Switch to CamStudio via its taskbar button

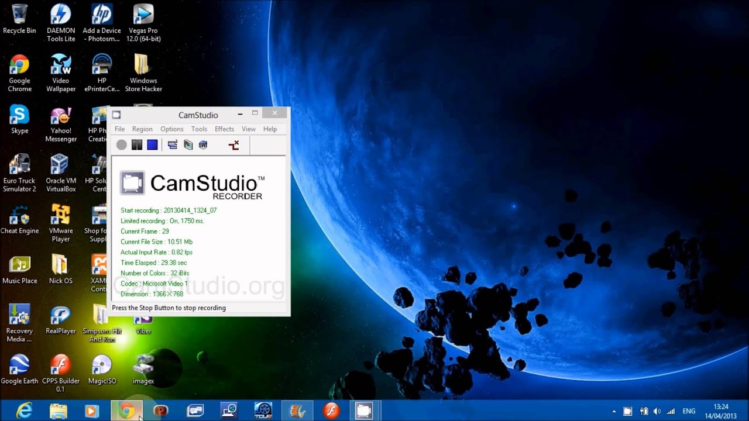pos(365,411)
